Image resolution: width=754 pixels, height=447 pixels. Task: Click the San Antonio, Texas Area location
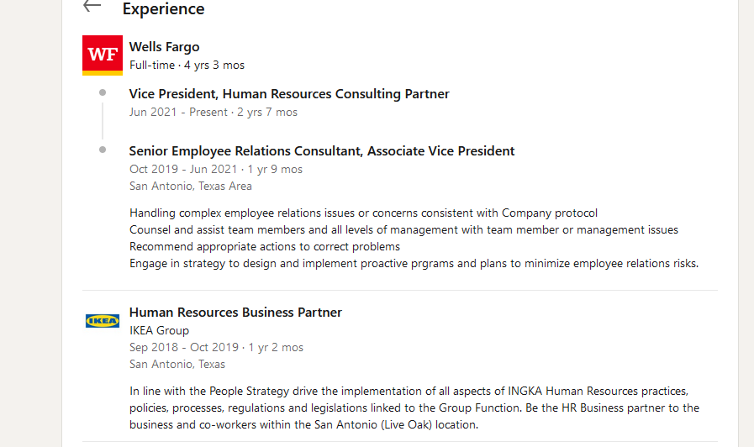[x=191, y=186]
